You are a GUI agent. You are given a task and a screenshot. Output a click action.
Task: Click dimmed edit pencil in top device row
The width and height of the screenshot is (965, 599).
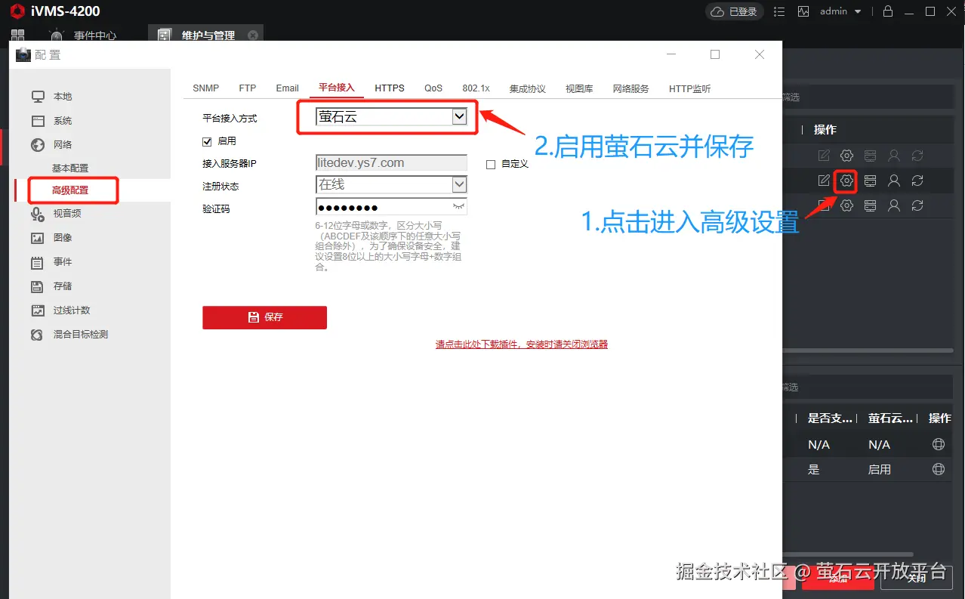tap(824, 156)
